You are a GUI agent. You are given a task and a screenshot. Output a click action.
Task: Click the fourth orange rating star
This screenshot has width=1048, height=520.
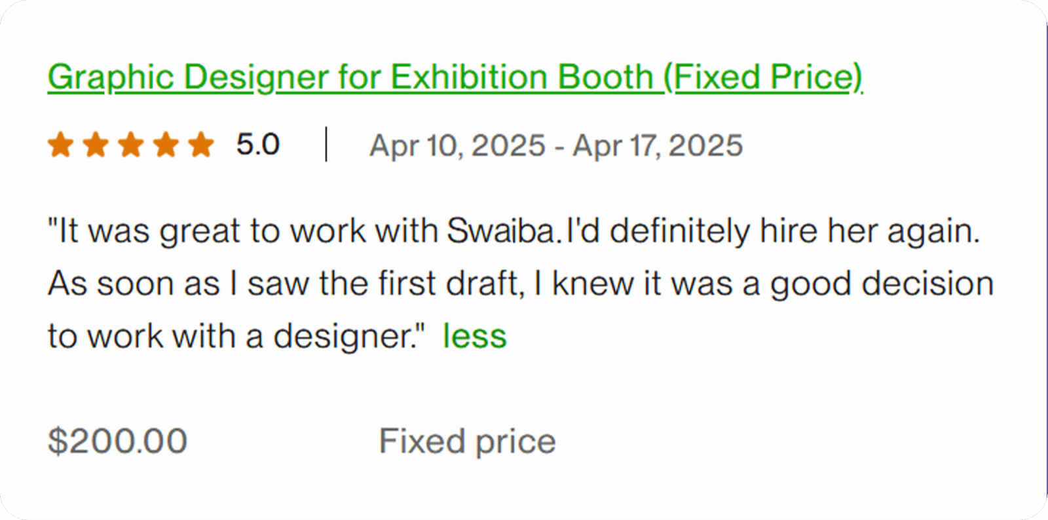(x=166, y=145)
